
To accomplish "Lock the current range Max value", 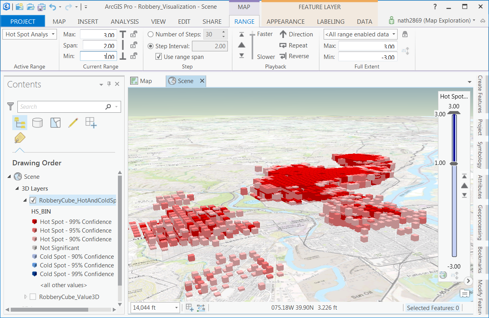I will point(134,34).
